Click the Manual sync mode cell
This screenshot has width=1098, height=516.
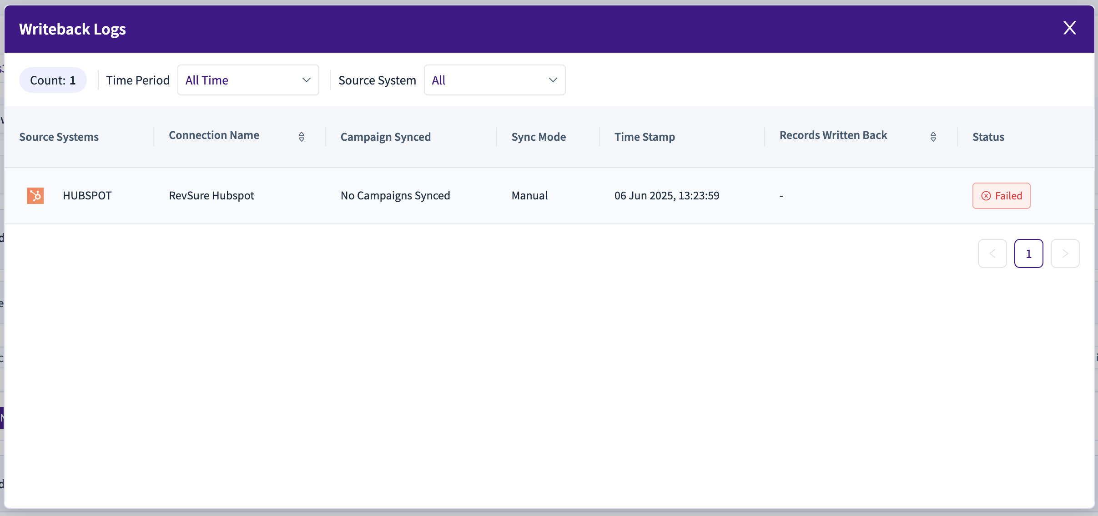click(529, 196)
